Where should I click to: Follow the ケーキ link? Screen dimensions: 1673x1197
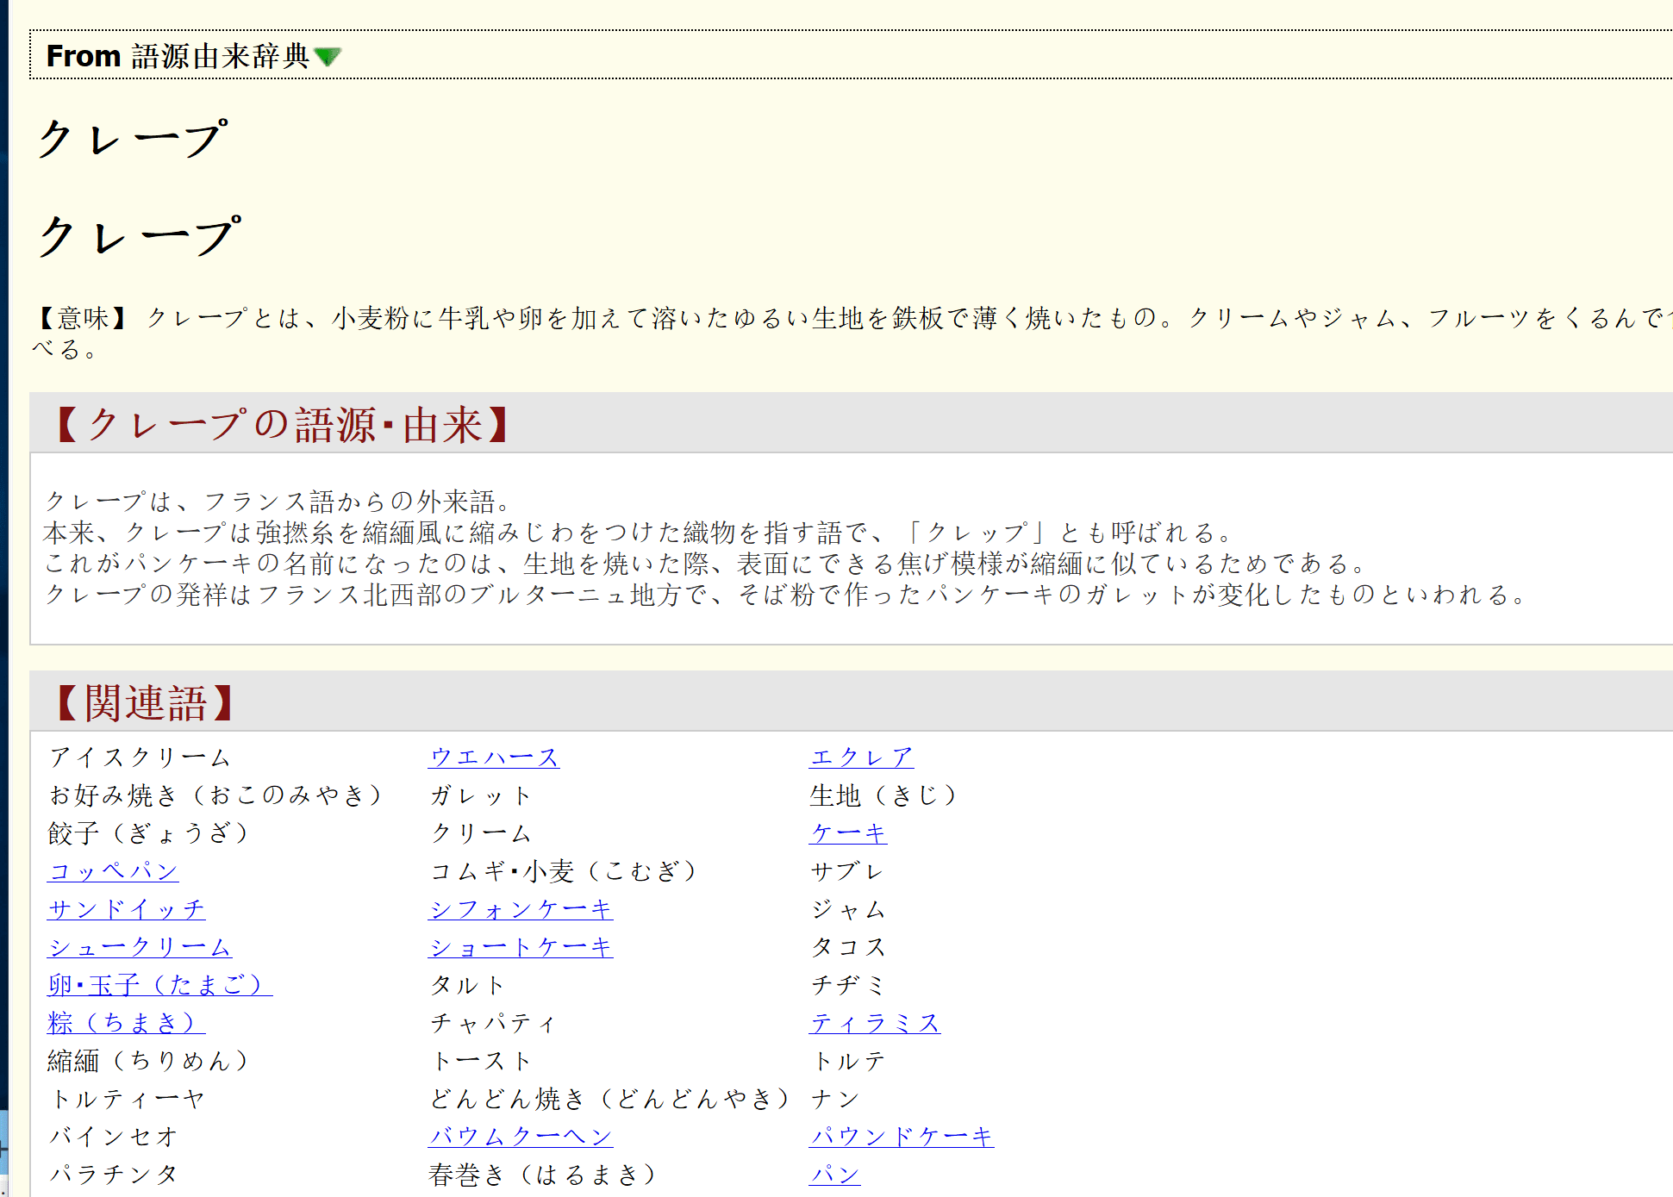(848, 833)
